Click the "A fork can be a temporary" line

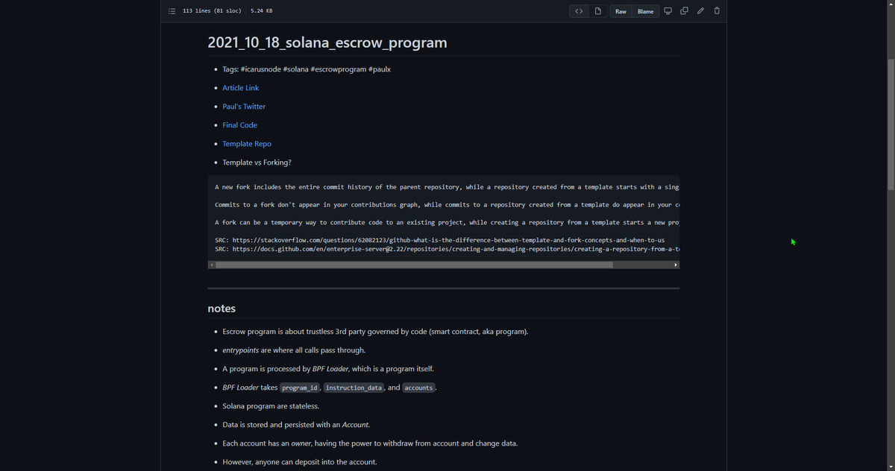coord(447,223)
